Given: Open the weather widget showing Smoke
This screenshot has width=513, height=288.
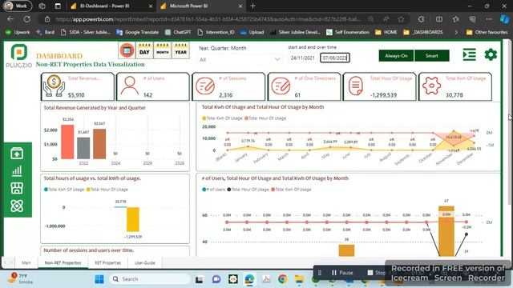Looking at the screenshot, I should [x=20, y=278].
